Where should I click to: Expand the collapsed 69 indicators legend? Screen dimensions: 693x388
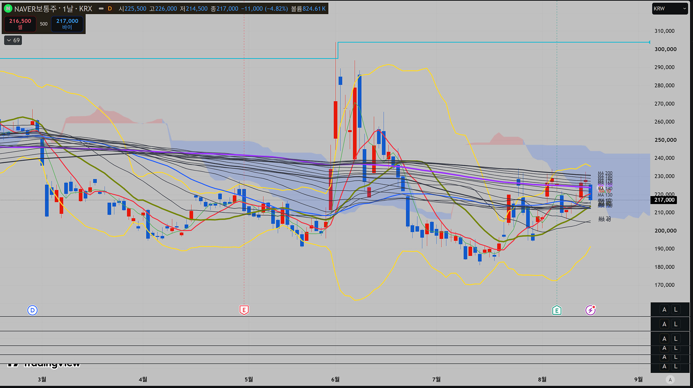click(13, 40)
